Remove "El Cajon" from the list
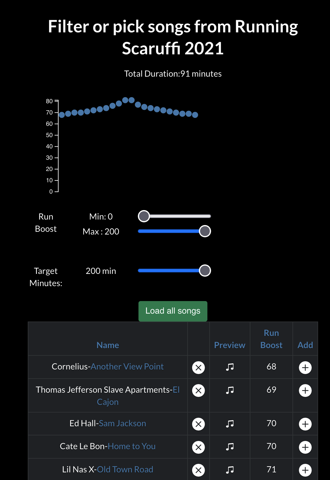This screenshot has height=480, width=330. click(198, 390)
